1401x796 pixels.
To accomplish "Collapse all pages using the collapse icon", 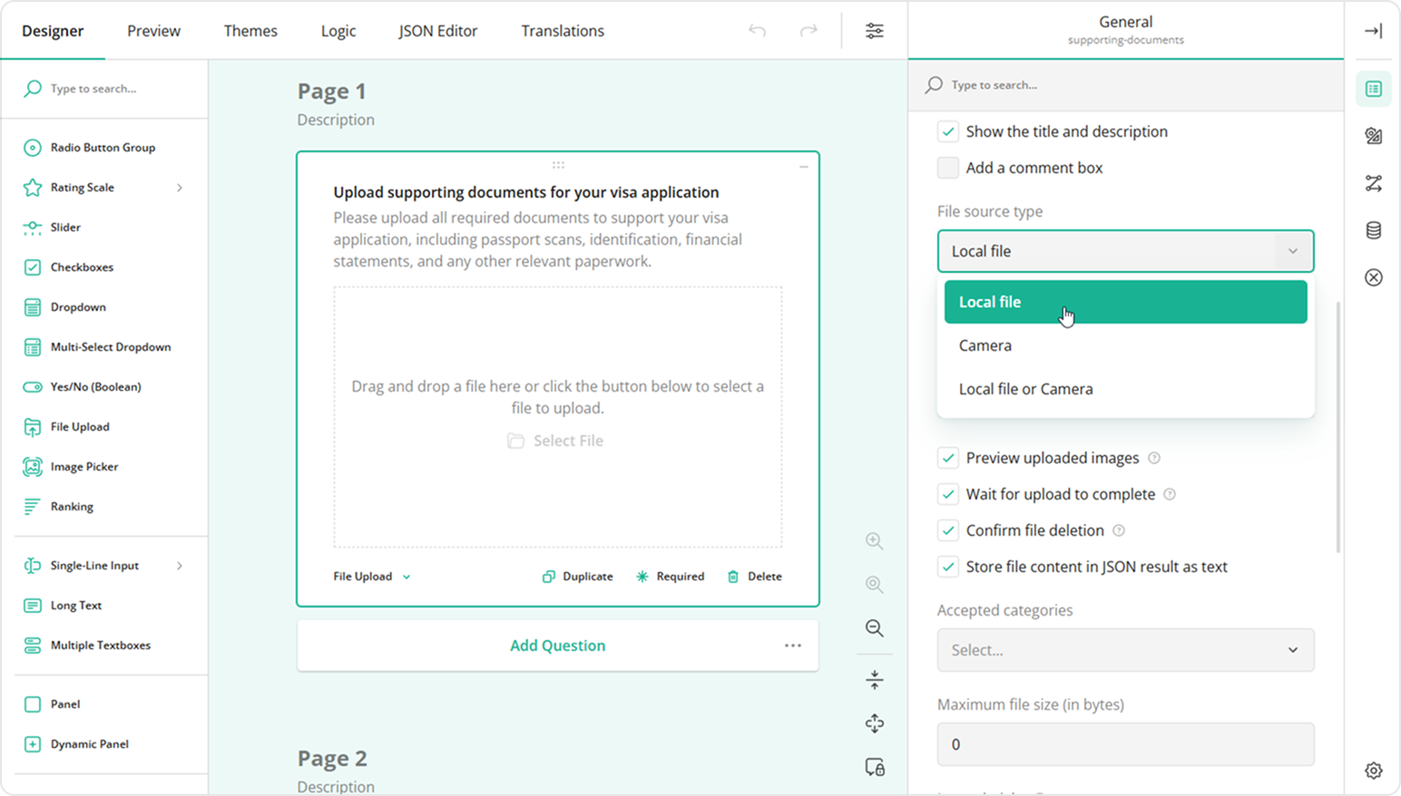I will 874,679.
